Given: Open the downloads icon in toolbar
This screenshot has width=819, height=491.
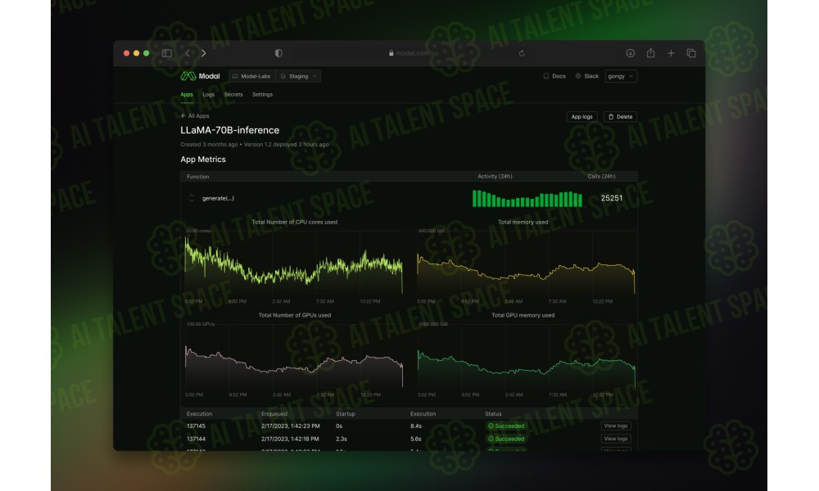Looking at the screenshot, I should coord(631,53).
